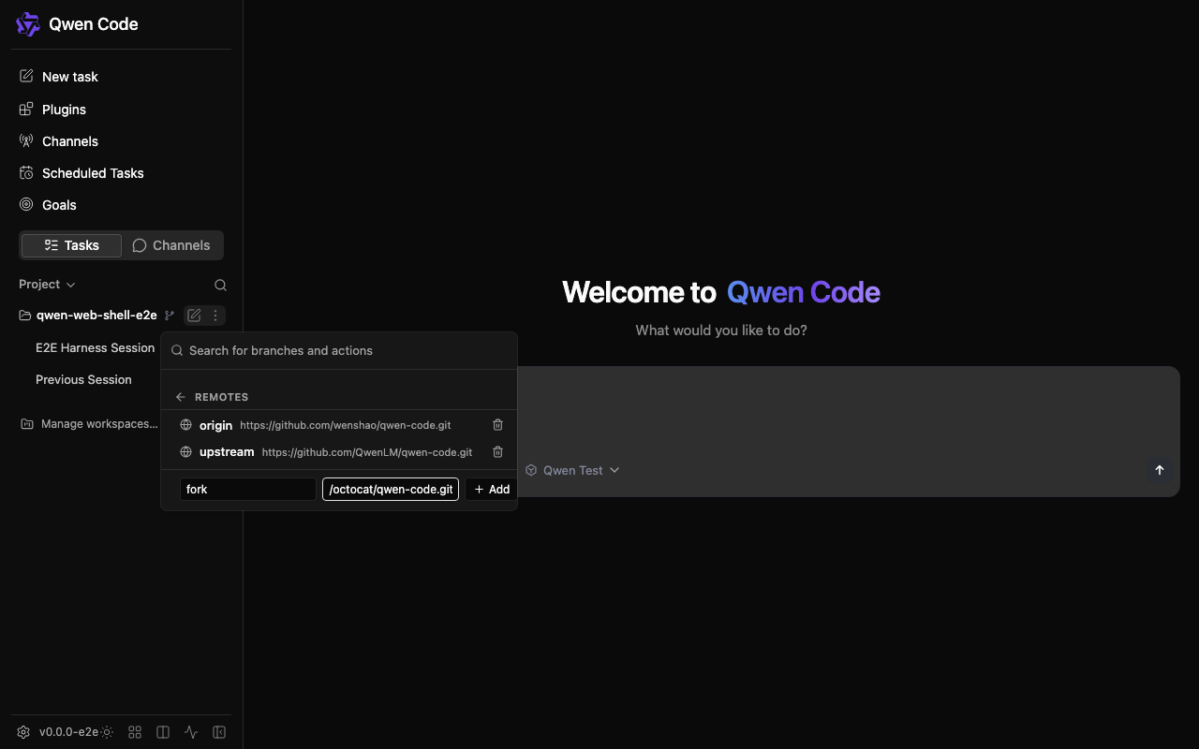Expand the Project dropdown
1199x749 pixels.
coord(47,284)
